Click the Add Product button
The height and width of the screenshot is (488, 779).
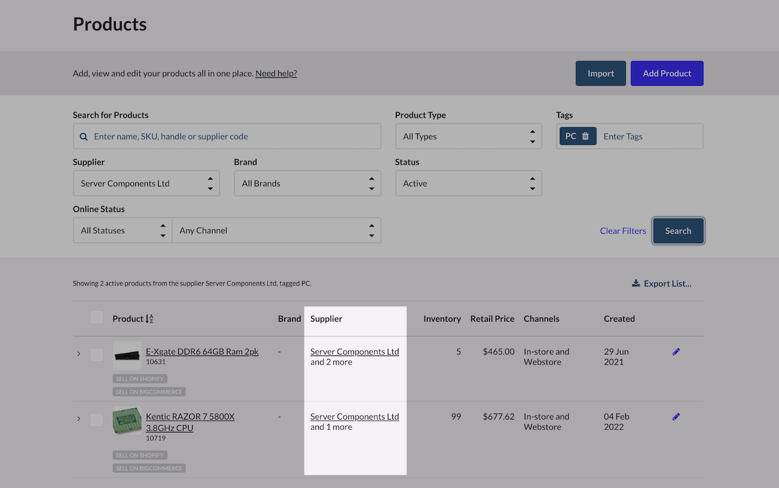(x=667, y=73)
